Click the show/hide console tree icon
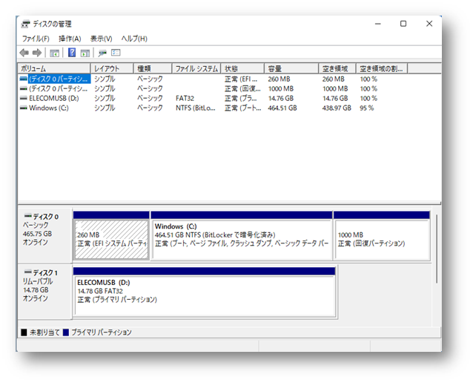Image resolution: width=473 pixels, height=383 pixels. (54, 53)
